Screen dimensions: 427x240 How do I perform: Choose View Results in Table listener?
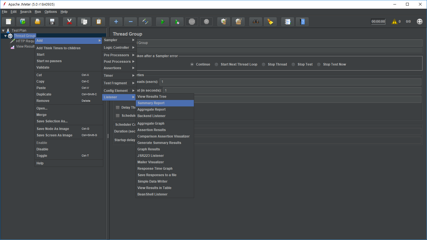point(165,188)
